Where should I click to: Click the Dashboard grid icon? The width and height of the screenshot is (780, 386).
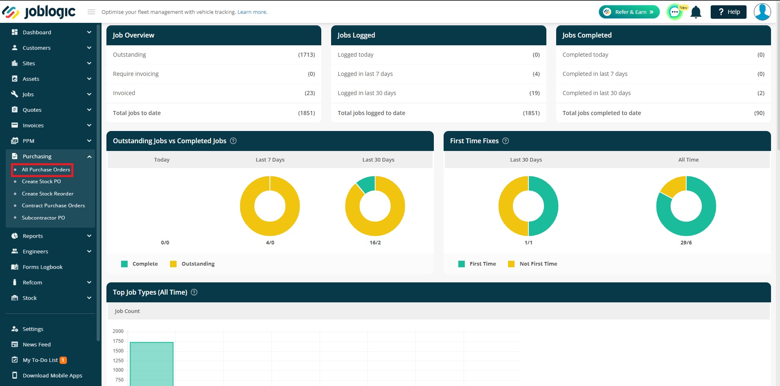15,32
